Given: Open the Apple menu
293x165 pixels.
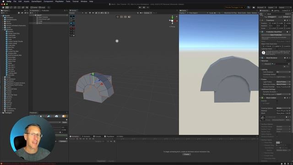Looking at the screenshot, I should click(3, 1).
